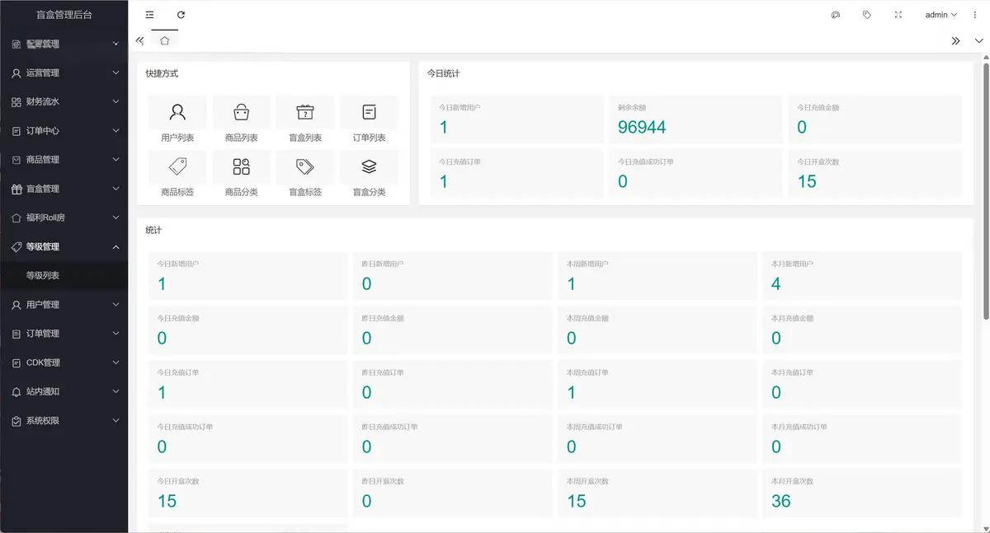Click the 本月开盒次数 value 36

(780, 501)
